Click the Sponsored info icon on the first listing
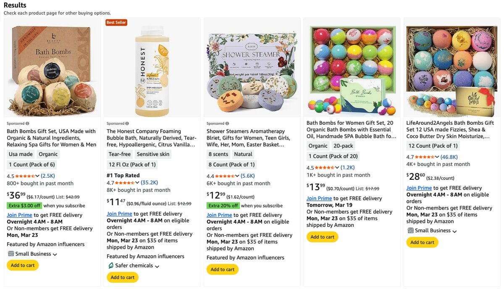504x289 pixels. point(28,123)
